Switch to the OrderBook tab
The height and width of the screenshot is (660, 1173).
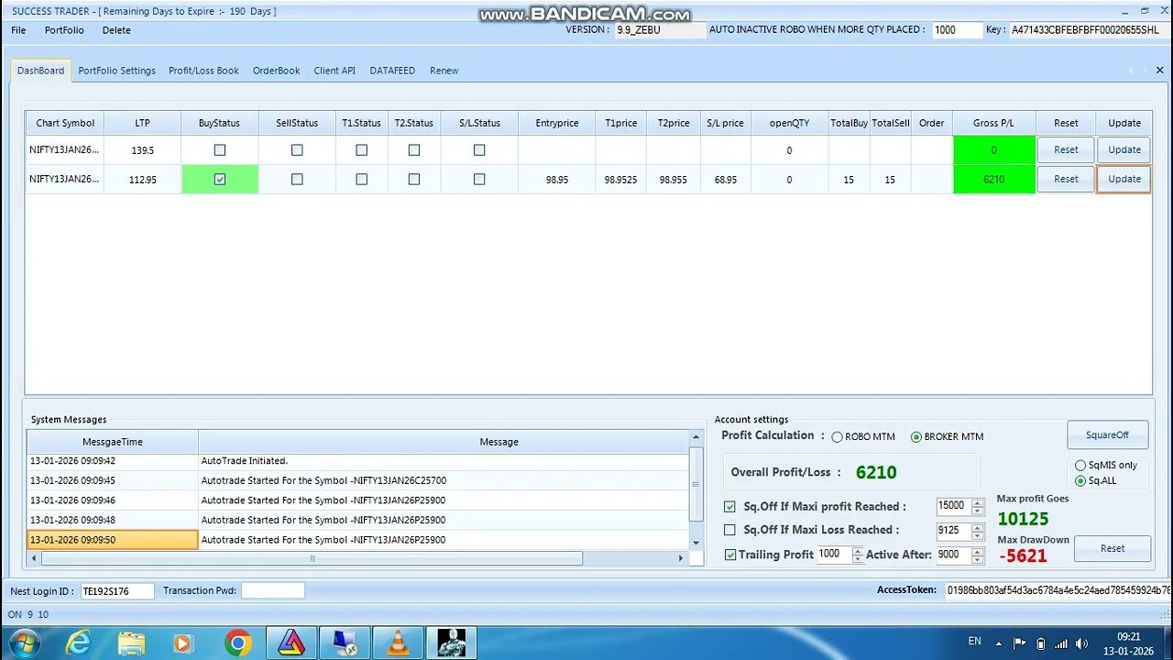tap(276, 70)
